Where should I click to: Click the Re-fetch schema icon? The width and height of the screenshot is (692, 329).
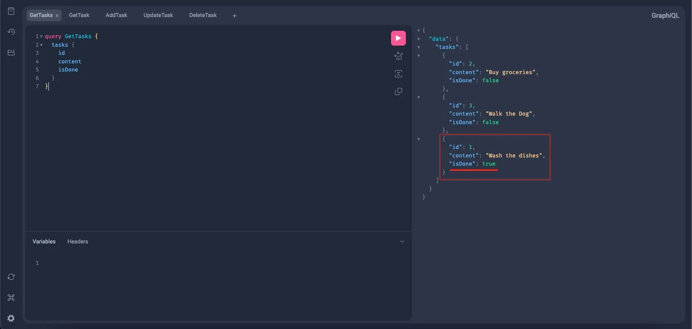(11, 277)
